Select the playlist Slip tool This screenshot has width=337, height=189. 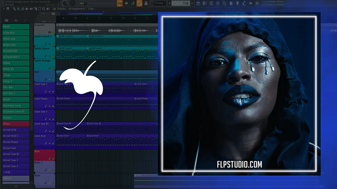click(31, 9)
